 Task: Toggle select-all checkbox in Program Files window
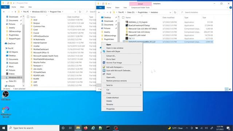coord(28,17)
